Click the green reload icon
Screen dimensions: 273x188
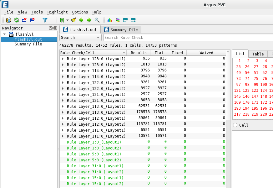click(x=17, y=20)
